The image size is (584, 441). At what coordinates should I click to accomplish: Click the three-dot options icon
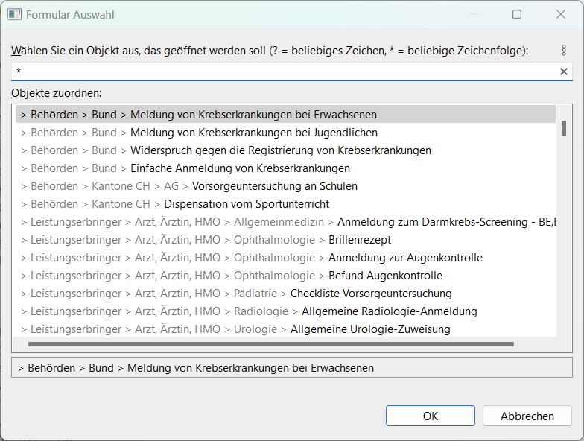coord(564,51)
